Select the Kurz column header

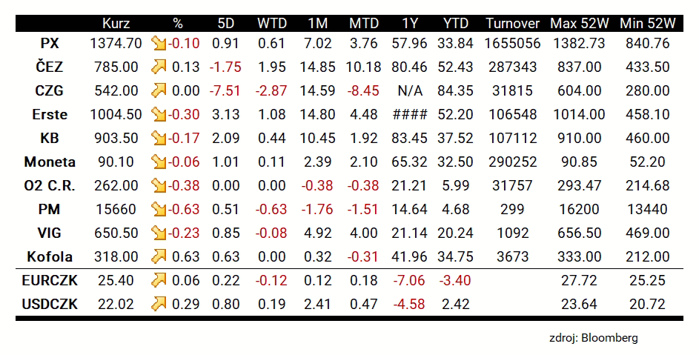point(116,23)
